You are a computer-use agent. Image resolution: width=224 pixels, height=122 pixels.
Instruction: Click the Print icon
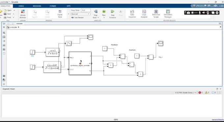pos(5,17)
